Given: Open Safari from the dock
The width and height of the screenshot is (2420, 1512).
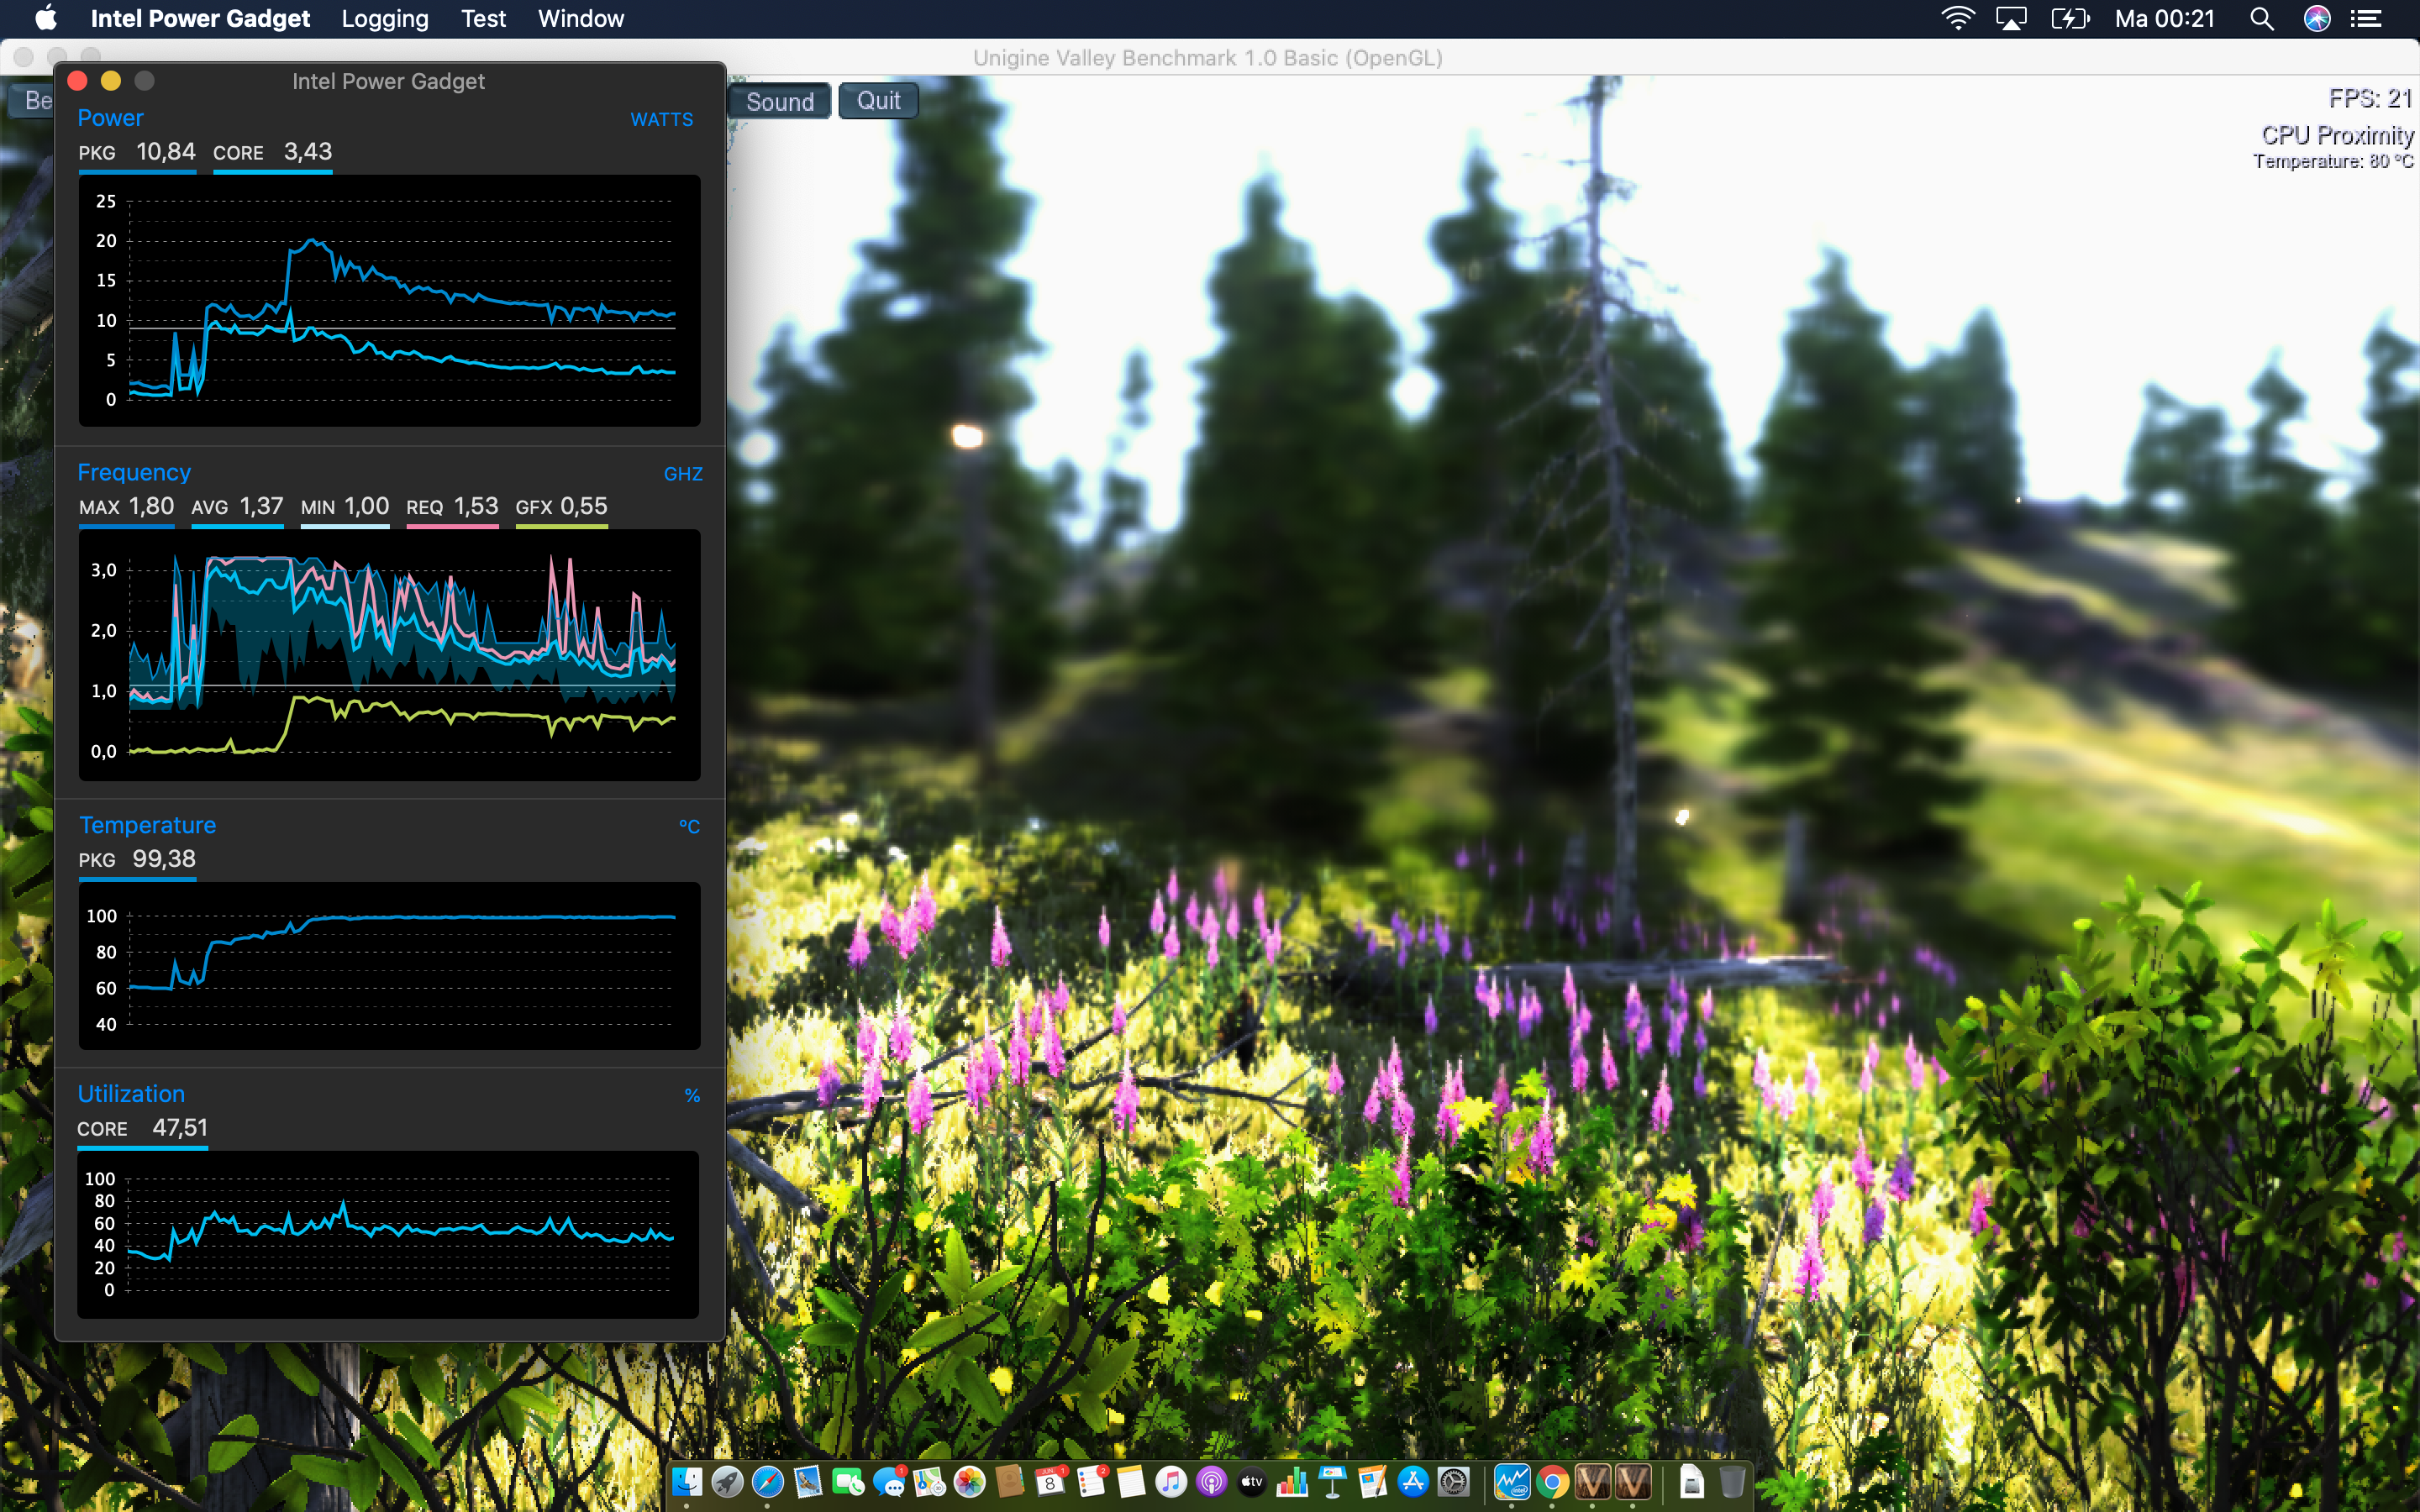Looking at the screenshot, I should [x=768, y=1481].
